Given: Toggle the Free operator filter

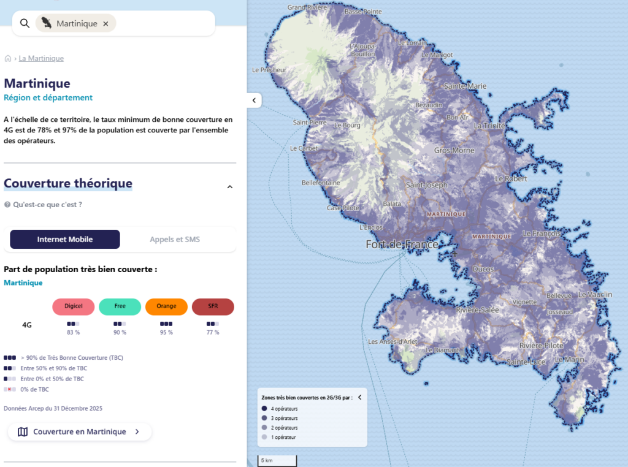Looking at the screenshot, I should (120, 306).
